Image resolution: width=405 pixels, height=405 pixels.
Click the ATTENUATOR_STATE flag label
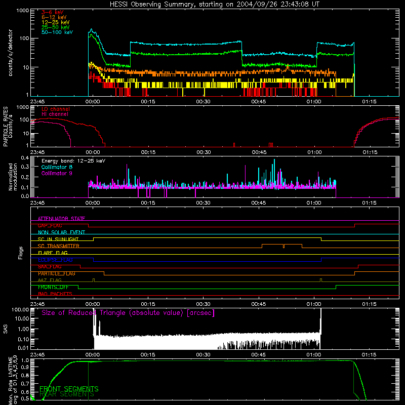click(x=61, y=219)
